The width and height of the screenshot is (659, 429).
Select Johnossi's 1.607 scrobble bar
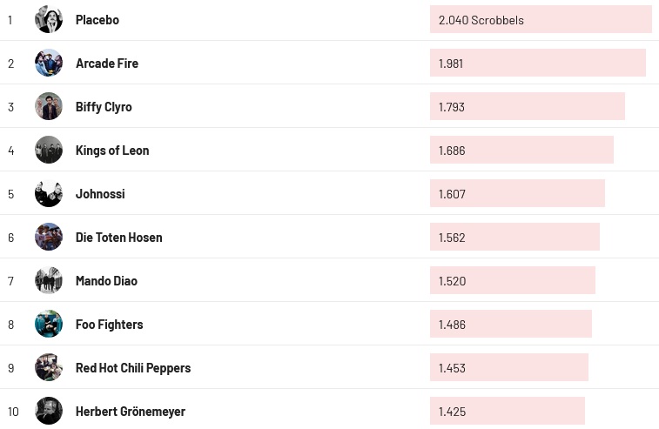(x=517, y=194)
